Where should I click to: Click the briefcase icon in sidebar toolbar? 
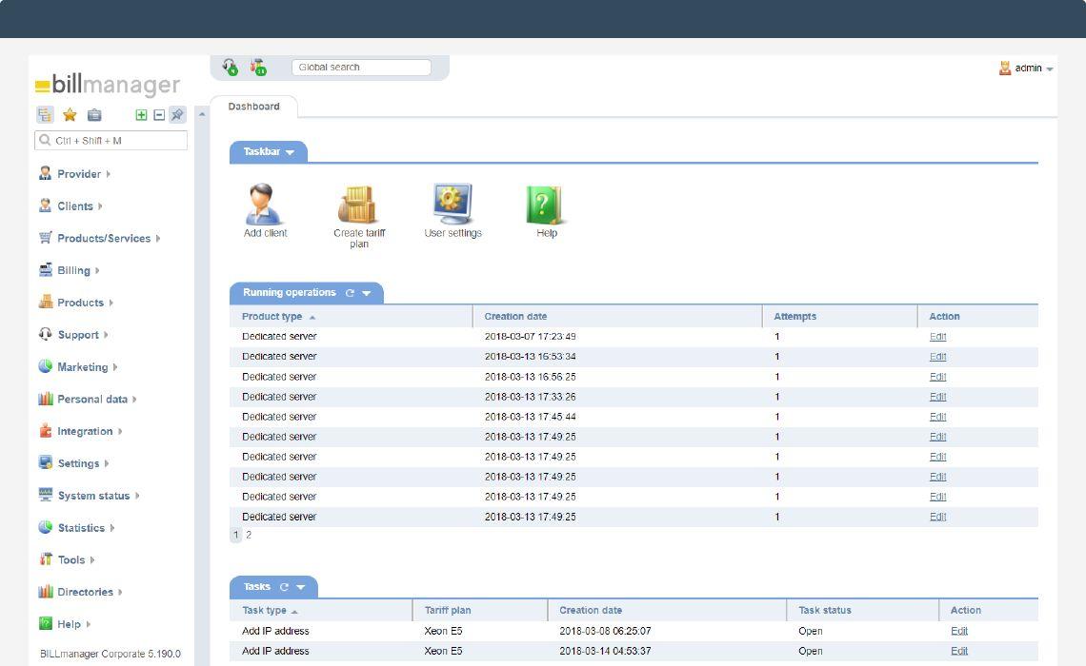tap(94, 115)
